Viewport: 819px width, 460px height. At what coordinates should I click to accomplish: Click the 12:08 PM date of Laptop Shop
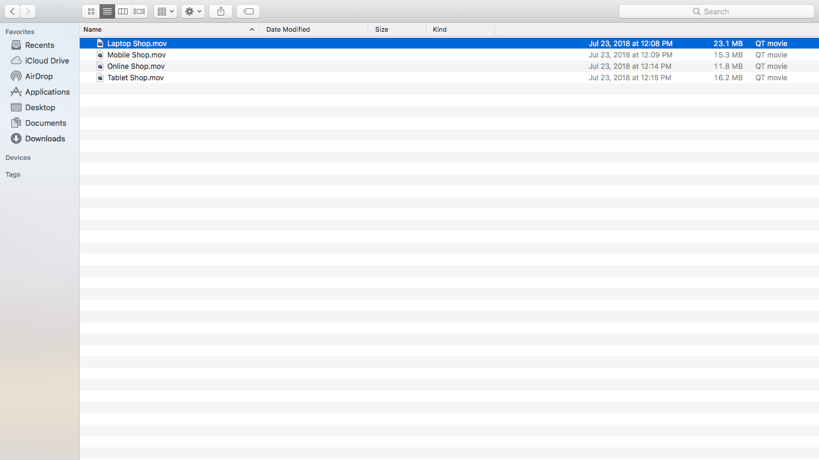click(x=631, y=43)
